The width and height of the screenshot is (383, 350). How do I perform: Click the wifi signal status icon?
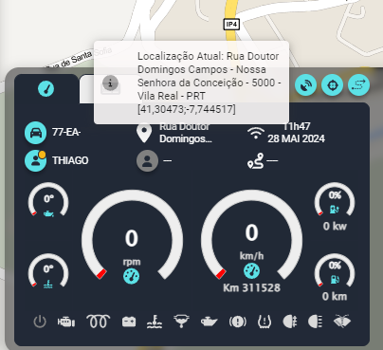pyautogui.click(x=256, y=133)
